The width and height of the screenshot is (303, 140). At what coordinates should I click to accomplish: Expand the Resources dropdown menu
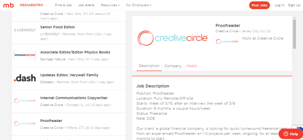(110, 5)
